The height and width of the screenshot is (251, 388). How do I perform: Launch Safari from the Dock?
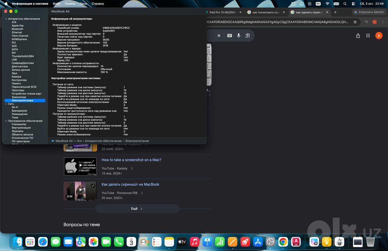pos(43,242)
